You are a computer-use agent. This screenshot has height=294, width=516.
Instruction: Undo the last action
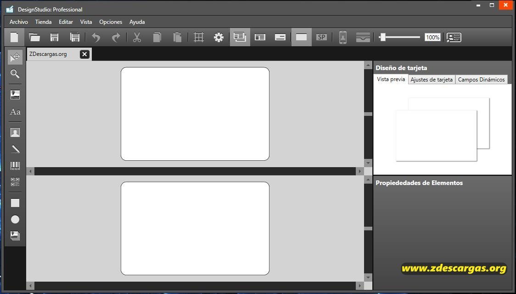tap(96, 38)
